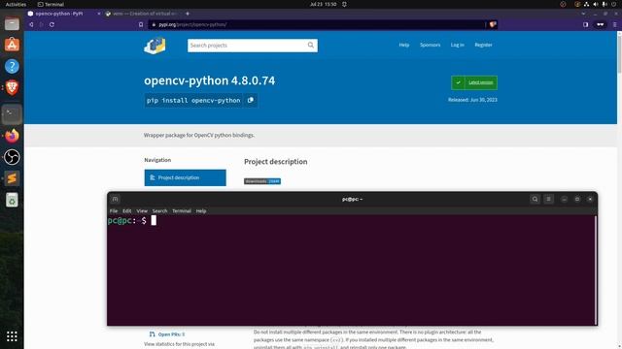This screenshot has height=349, width=622.
Task: Open the terminal View menu
Action: pyautogui.click(x=142, y=211)
